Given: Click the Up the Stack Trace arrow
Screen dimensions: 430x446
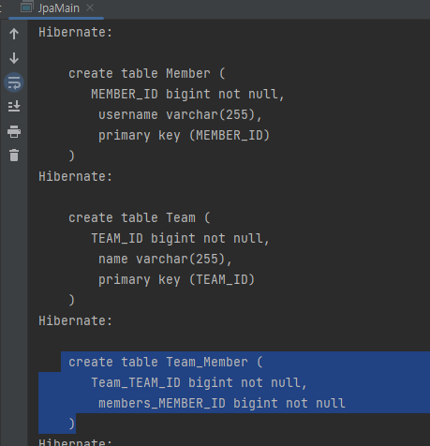Looking at the screenshot, I should pos(14,34).
